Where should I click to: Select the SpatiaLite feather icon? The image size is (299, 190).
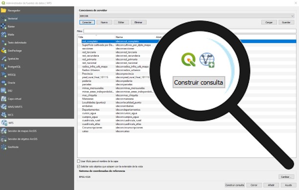(3, 58)
